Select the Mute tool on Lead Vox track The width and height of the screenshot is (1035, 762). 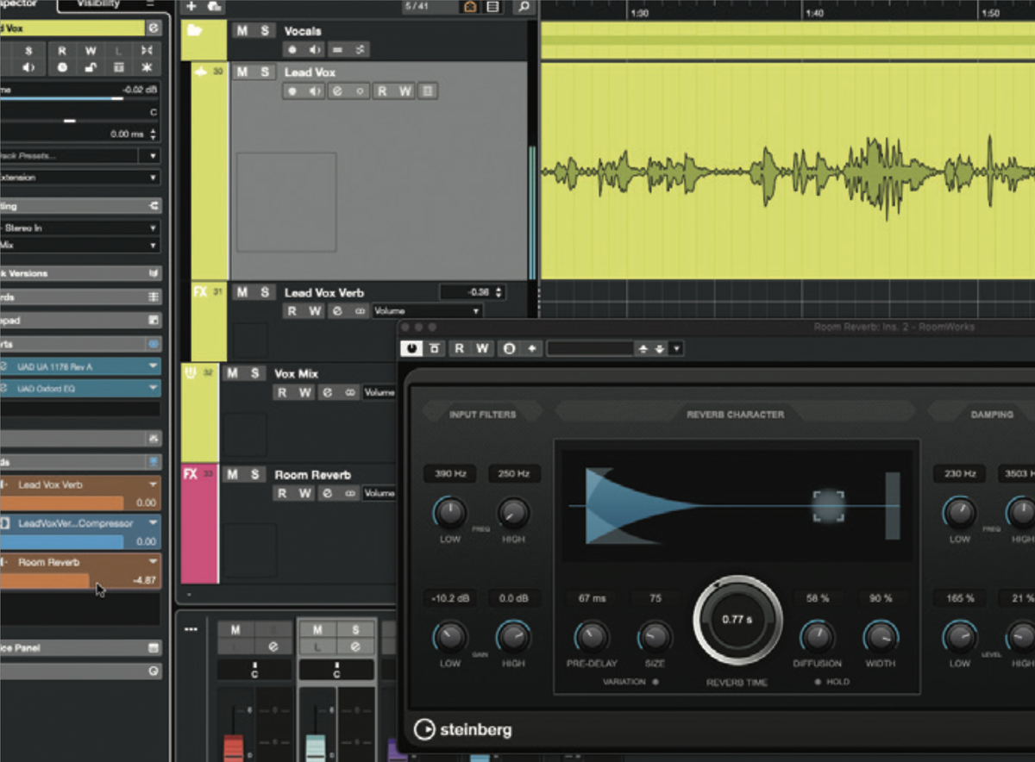[243, 72]
